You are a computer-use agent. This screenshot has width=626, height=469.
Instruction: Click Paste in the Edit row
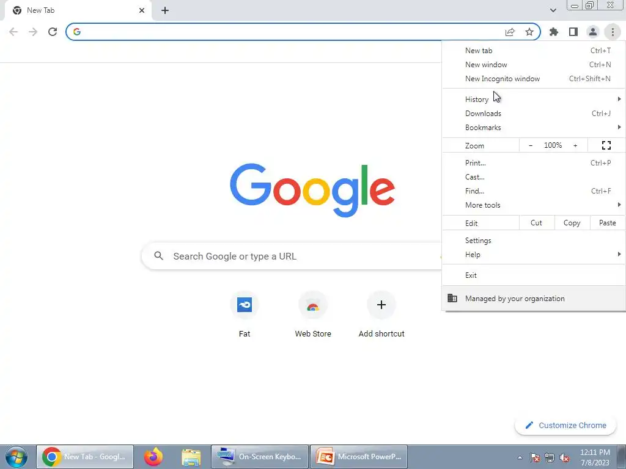pyautogui.click(x=607, y=223)
